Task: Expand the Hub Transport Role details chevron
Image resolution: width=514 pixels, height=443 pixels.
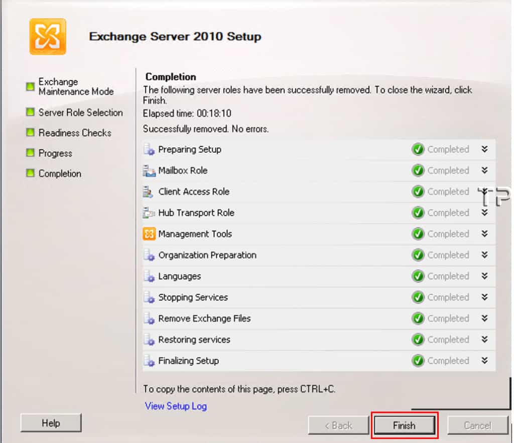Action: [484, 212]
